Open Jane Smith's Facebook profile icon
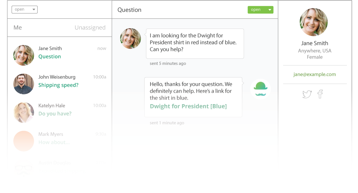358x193 pixels. click(x=320, y=94)
